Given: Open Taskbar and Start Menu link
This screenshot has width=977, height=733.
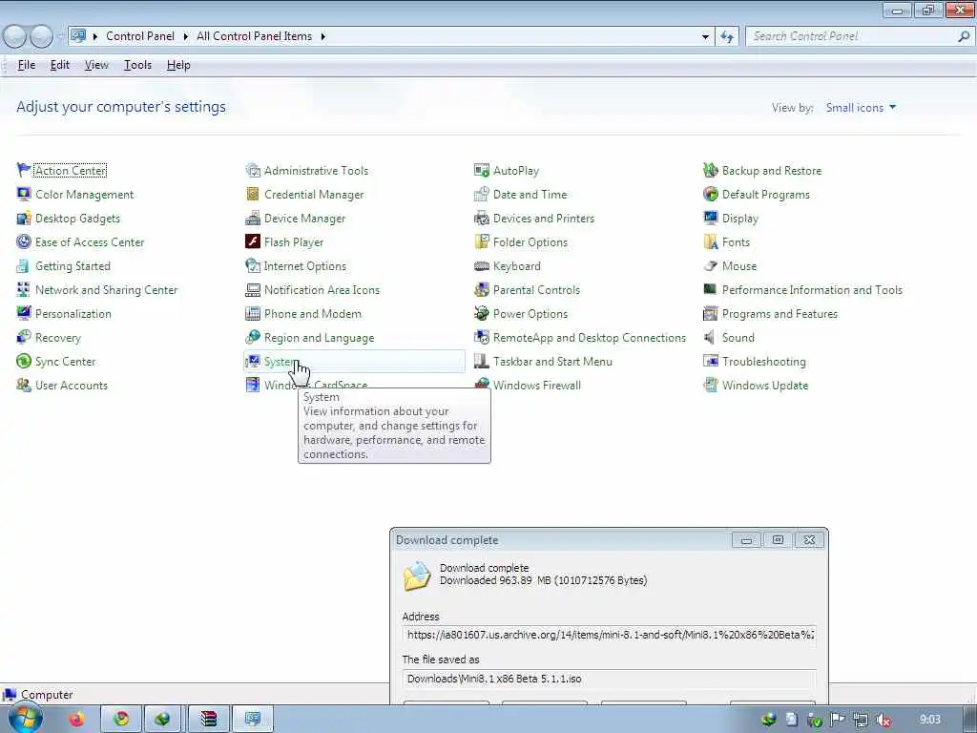Looking at the screenshot, I should point(552,362).
